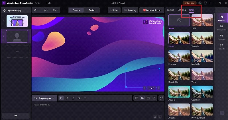The image size is (228, 120).
Task: Switch to Camera mode toggle
Action: 76,10
